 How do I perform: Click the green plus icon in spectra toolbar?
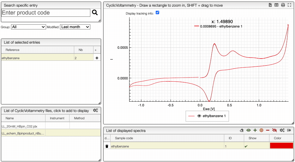(255, 130)
